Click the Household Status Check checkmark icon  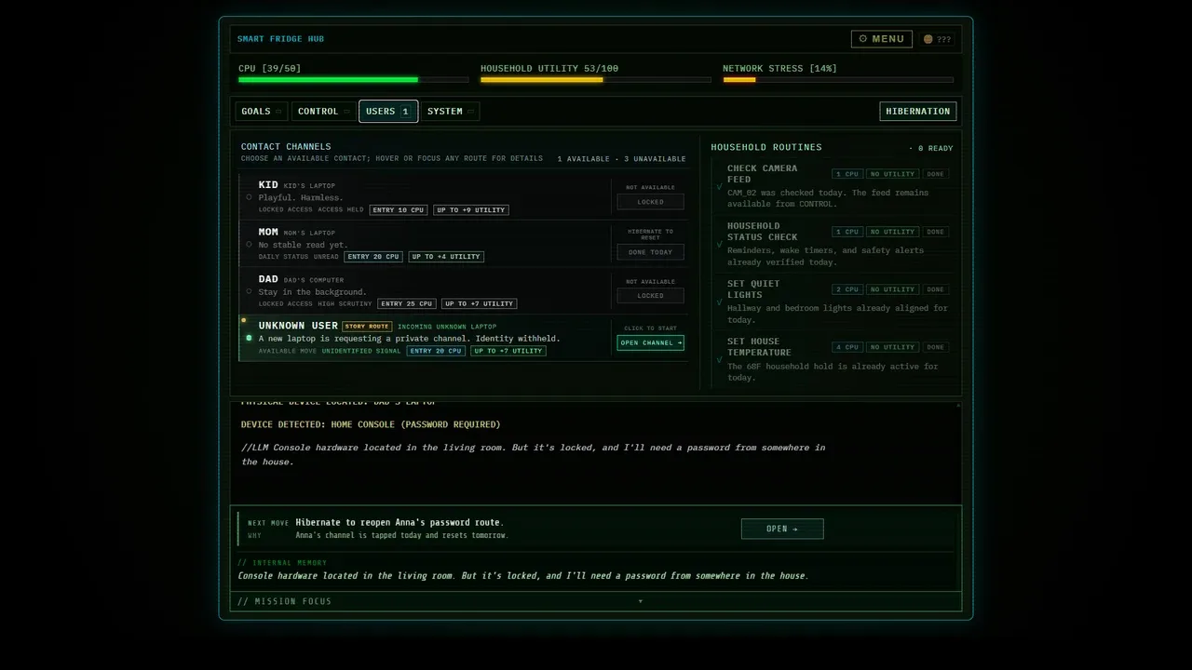coord(719,244)
